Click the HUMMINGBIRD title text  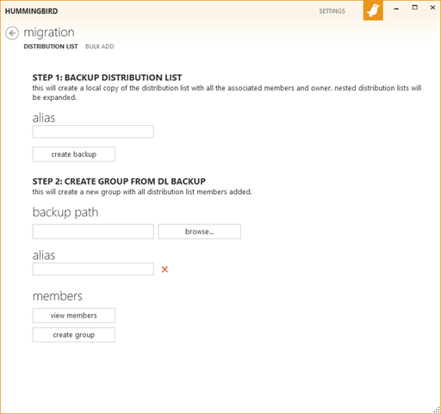(x=31, y=11)
